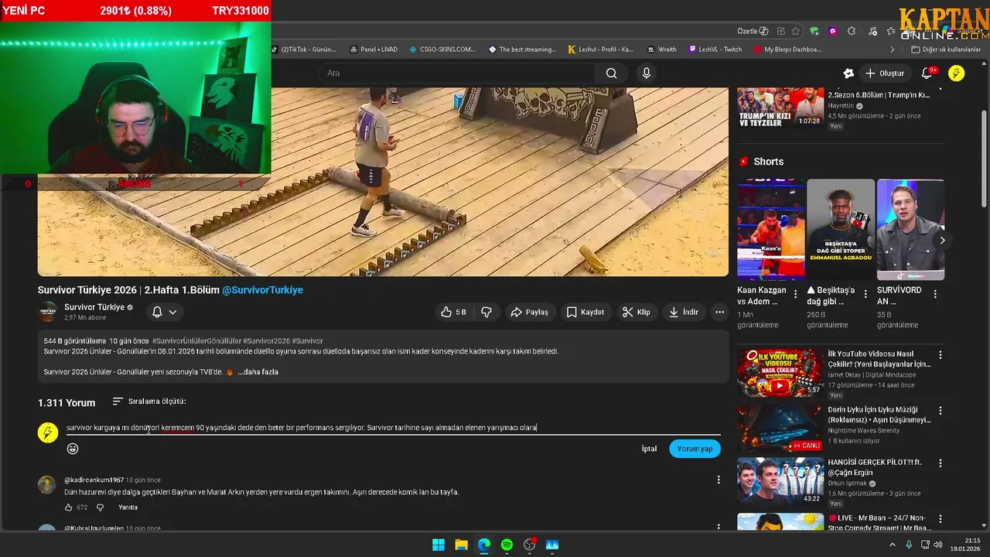The image size is (990, 557).
Task: Open options for HANGİSİ GERÇEK PİLOT video
Action: (x=940, y=463)
